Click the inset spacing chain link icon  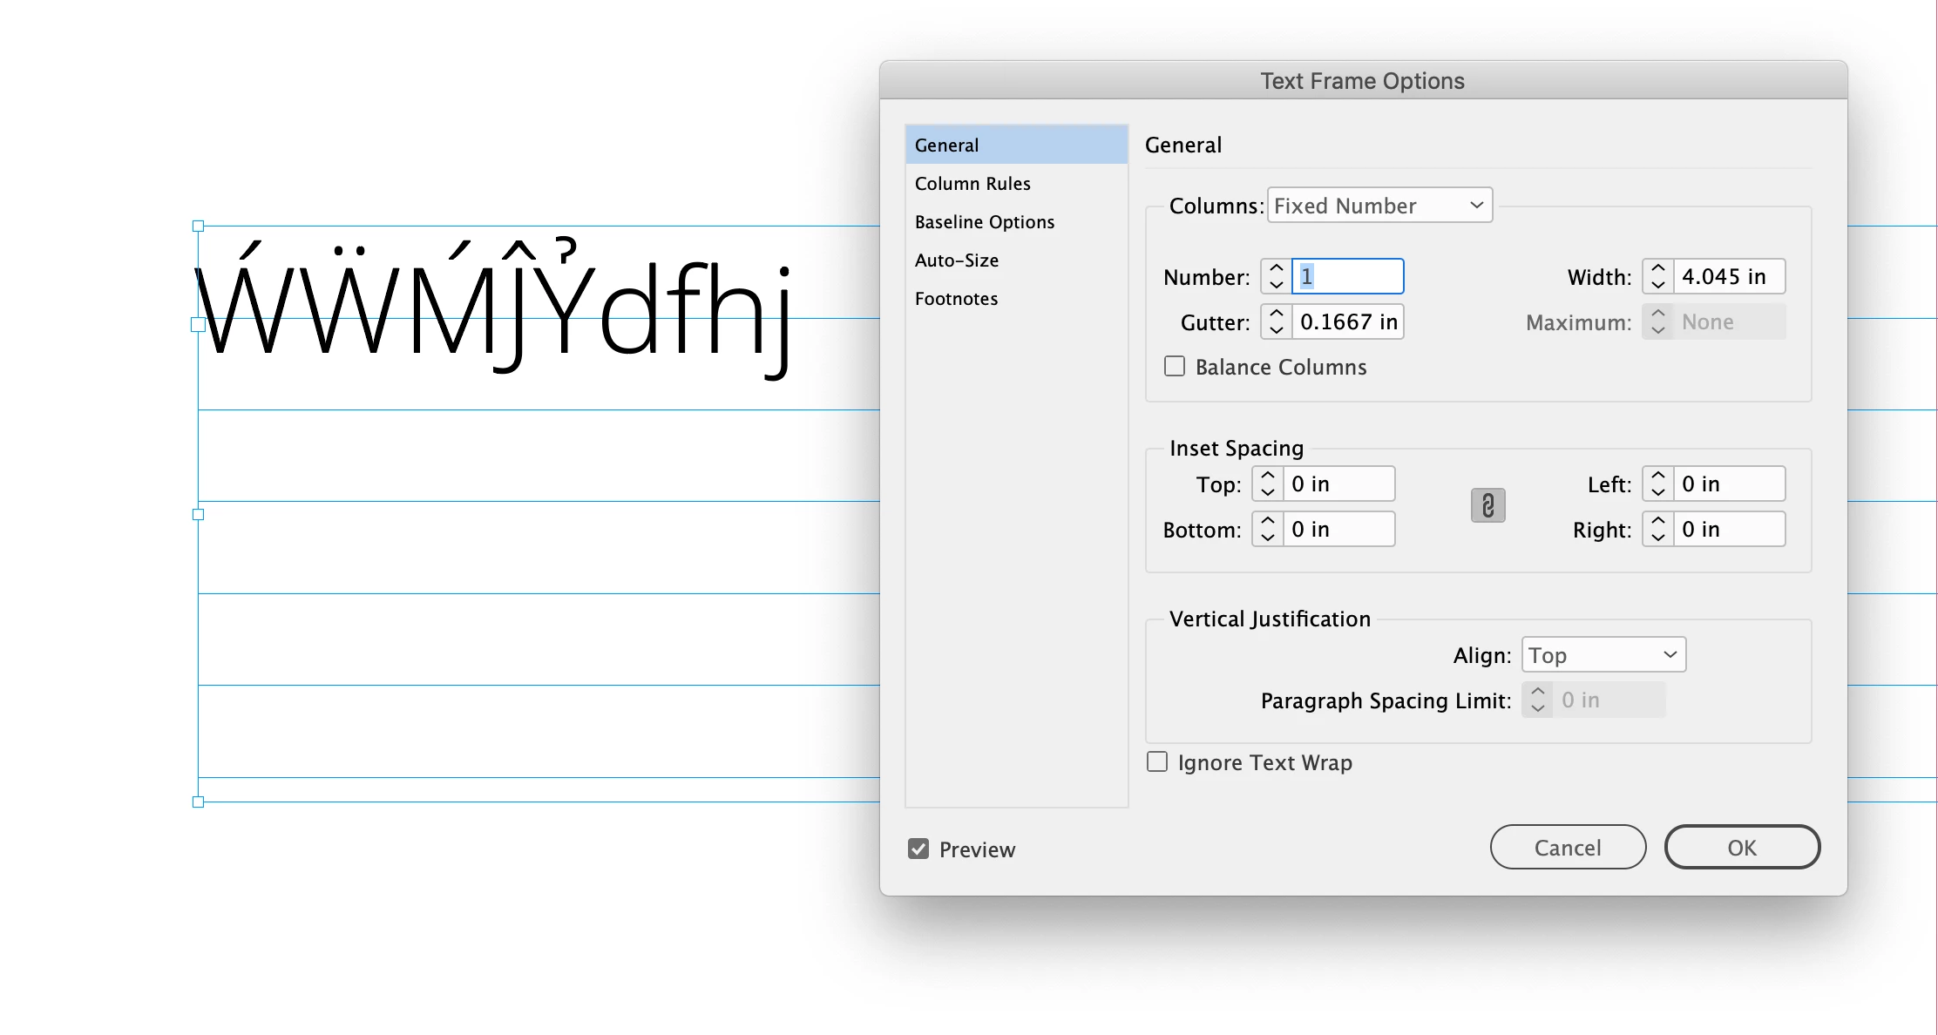pyautogui.click(x=1487, y=505)
